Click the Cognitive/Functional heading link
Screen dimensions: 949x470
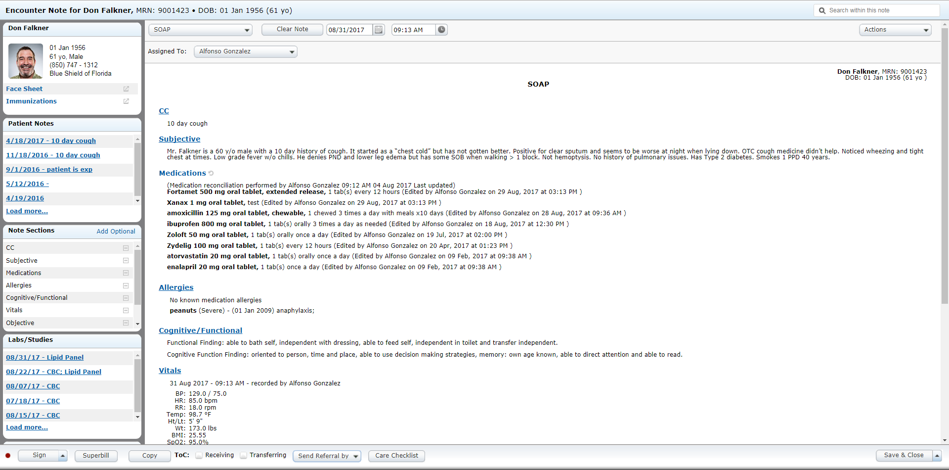point(200,331)
